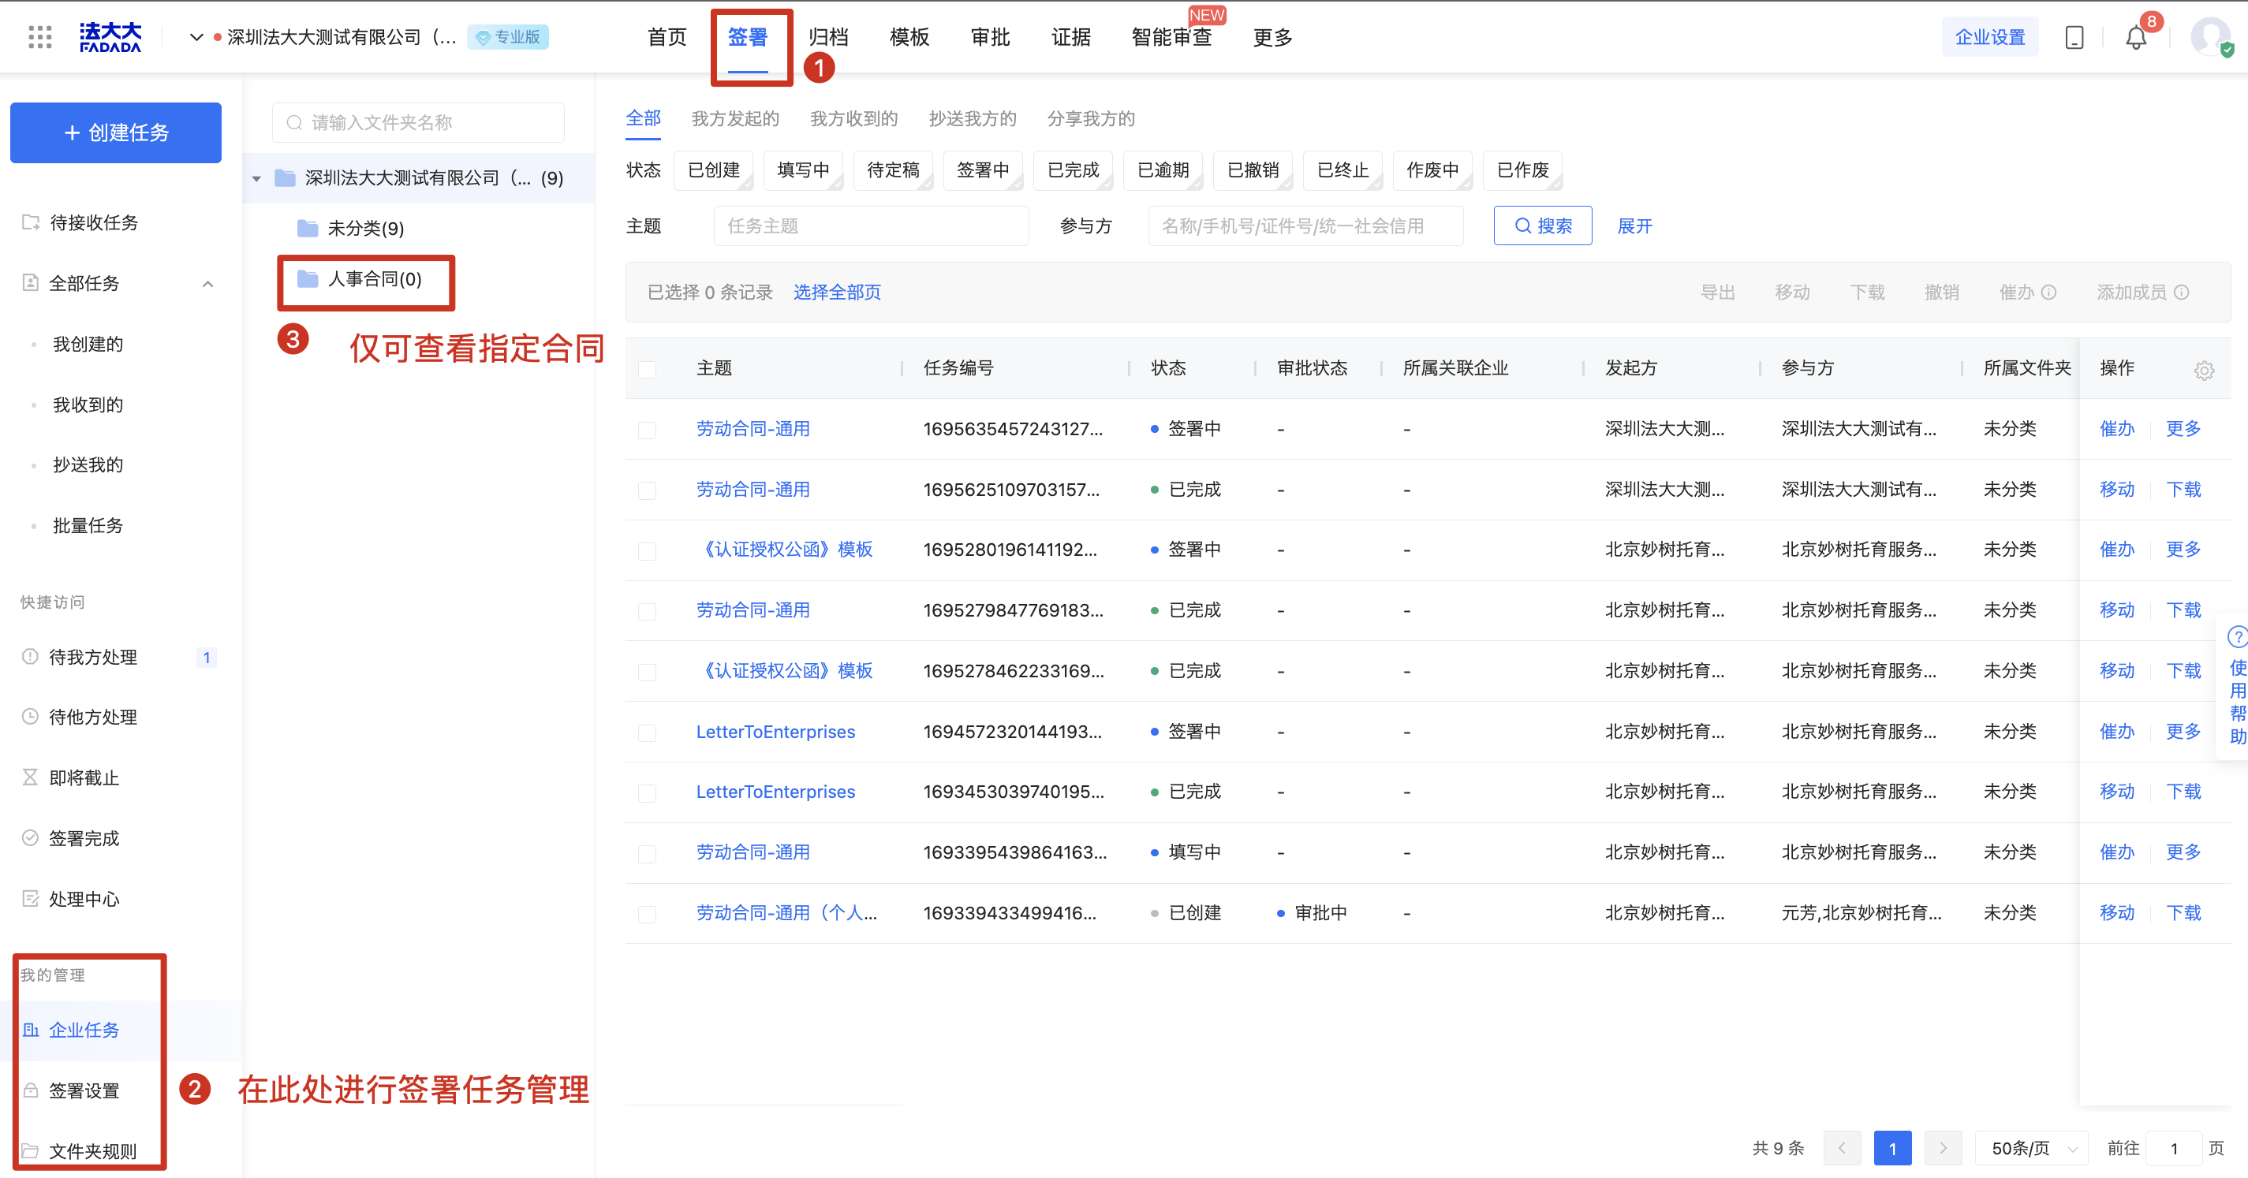2248x1178 pixels.
Task: Open notifications bell with badge 8
Action: pos(2135,38)
